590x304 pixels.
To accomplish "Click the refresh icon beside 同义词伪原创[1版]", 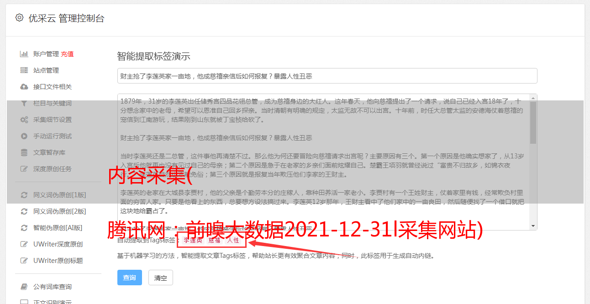I will [24, 195].
